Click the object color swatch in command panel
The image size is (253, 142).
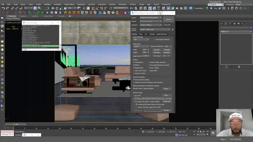[x=251, y=28]
